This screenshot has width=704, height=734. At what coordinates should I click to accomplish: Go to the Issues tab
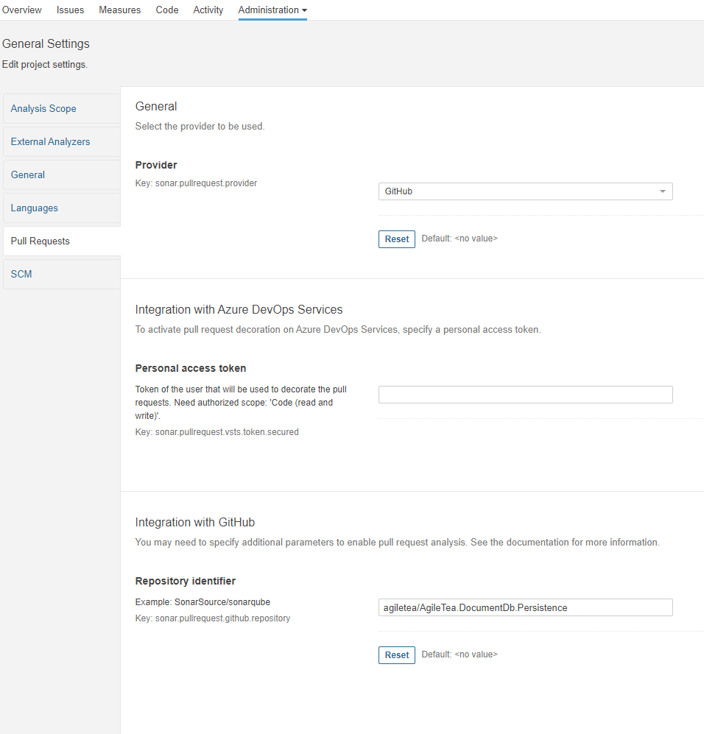tap(70, 10)
